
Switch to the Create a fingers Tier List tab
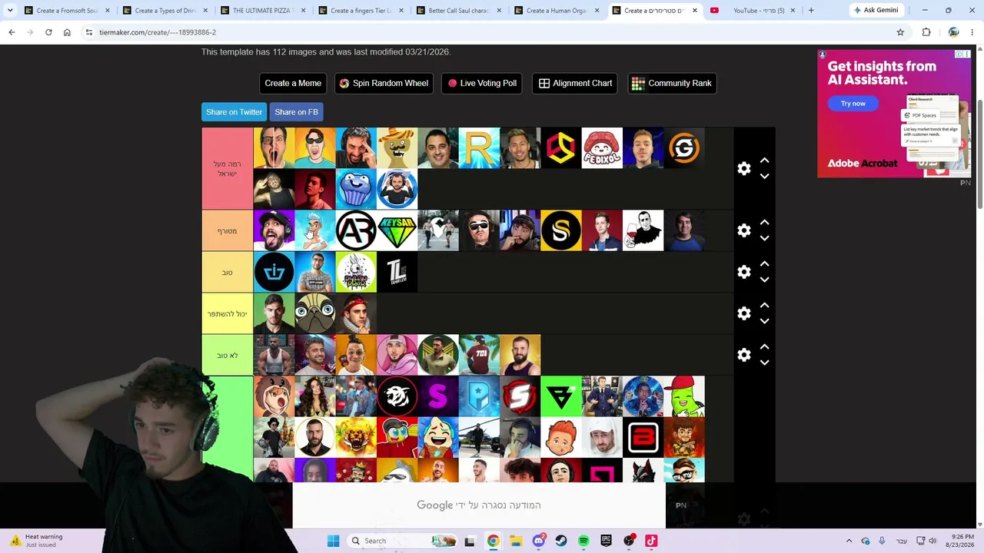361,11
